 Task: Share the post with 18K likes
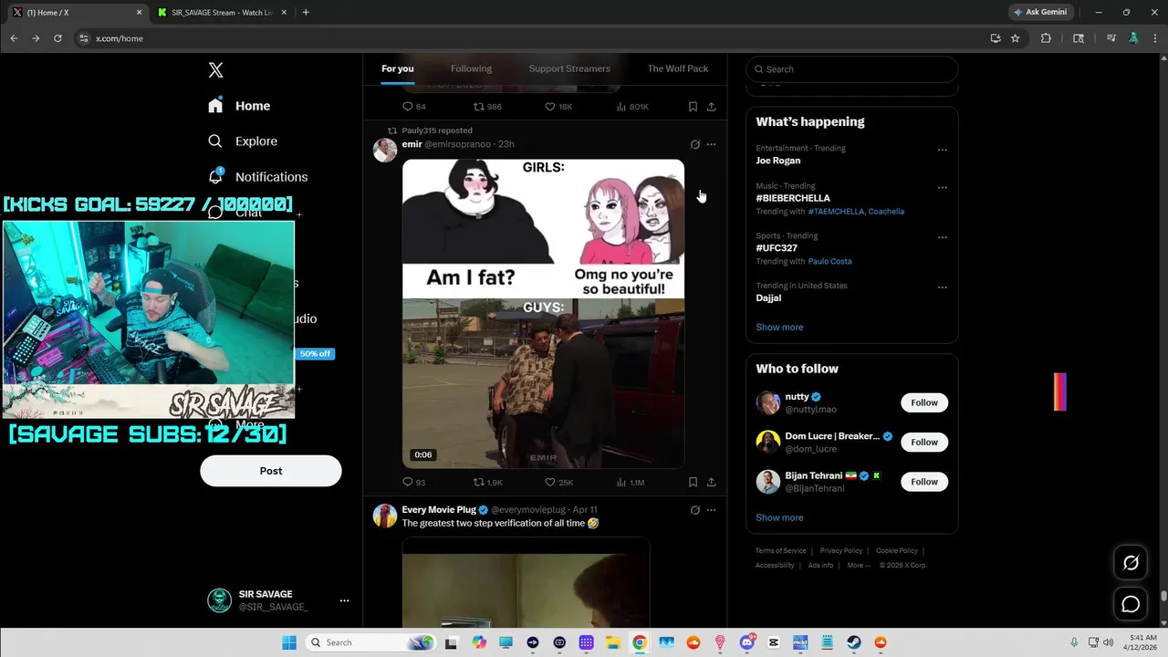(x=711, y=107)
